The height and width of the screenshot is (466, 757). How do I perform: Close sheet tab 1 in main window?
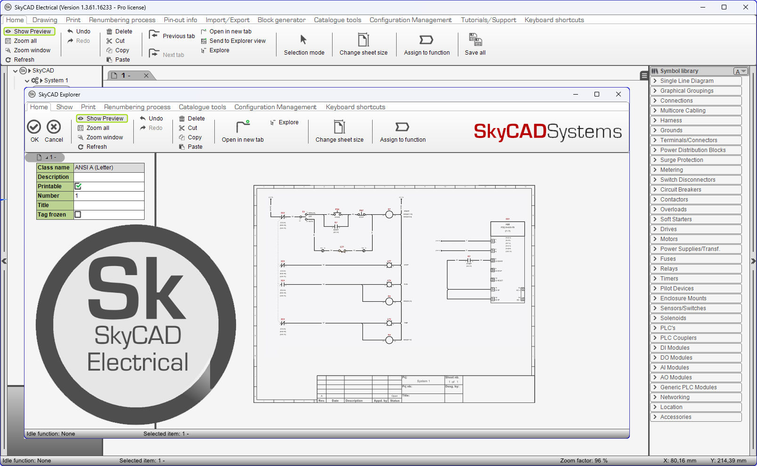coord(146,75)
